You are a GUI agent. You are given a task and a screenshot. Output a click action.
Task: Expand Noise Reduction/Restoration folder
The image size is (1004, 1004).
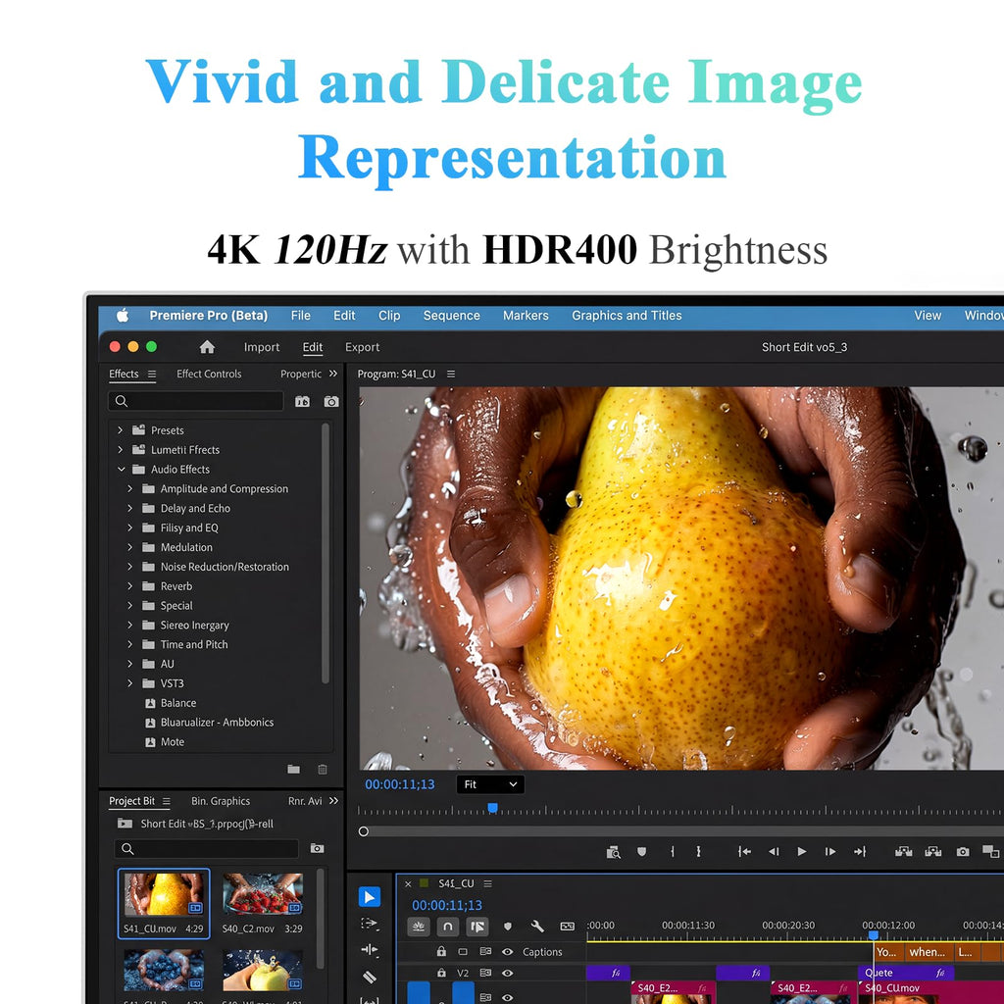pyautogui.click(x=130, y=567)
